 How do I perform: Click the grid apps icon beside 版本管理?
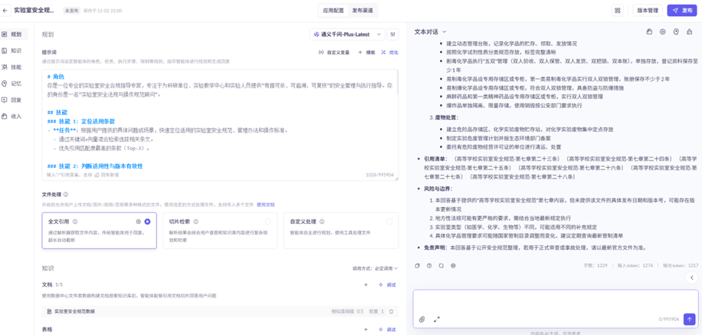pyautogui.click(x=618, y=10)
